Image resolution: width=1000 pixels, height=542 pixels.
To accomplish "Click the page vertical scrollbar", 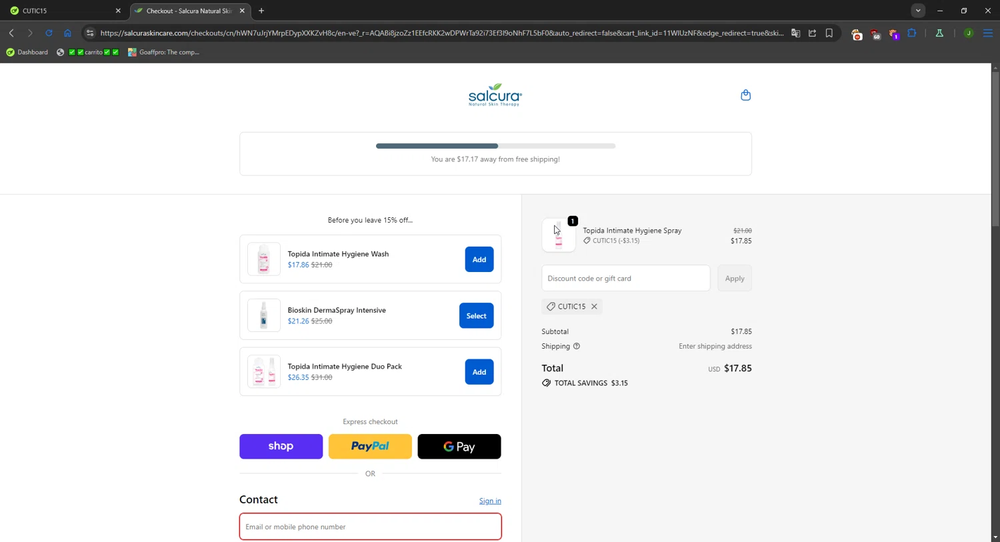I will point(995,149).
